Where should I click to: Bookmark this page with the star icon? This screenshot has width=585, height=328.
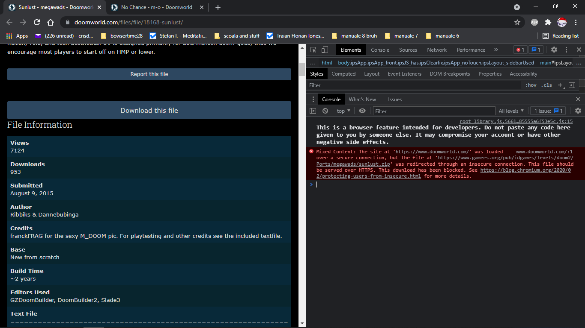(x=517, y=22)
